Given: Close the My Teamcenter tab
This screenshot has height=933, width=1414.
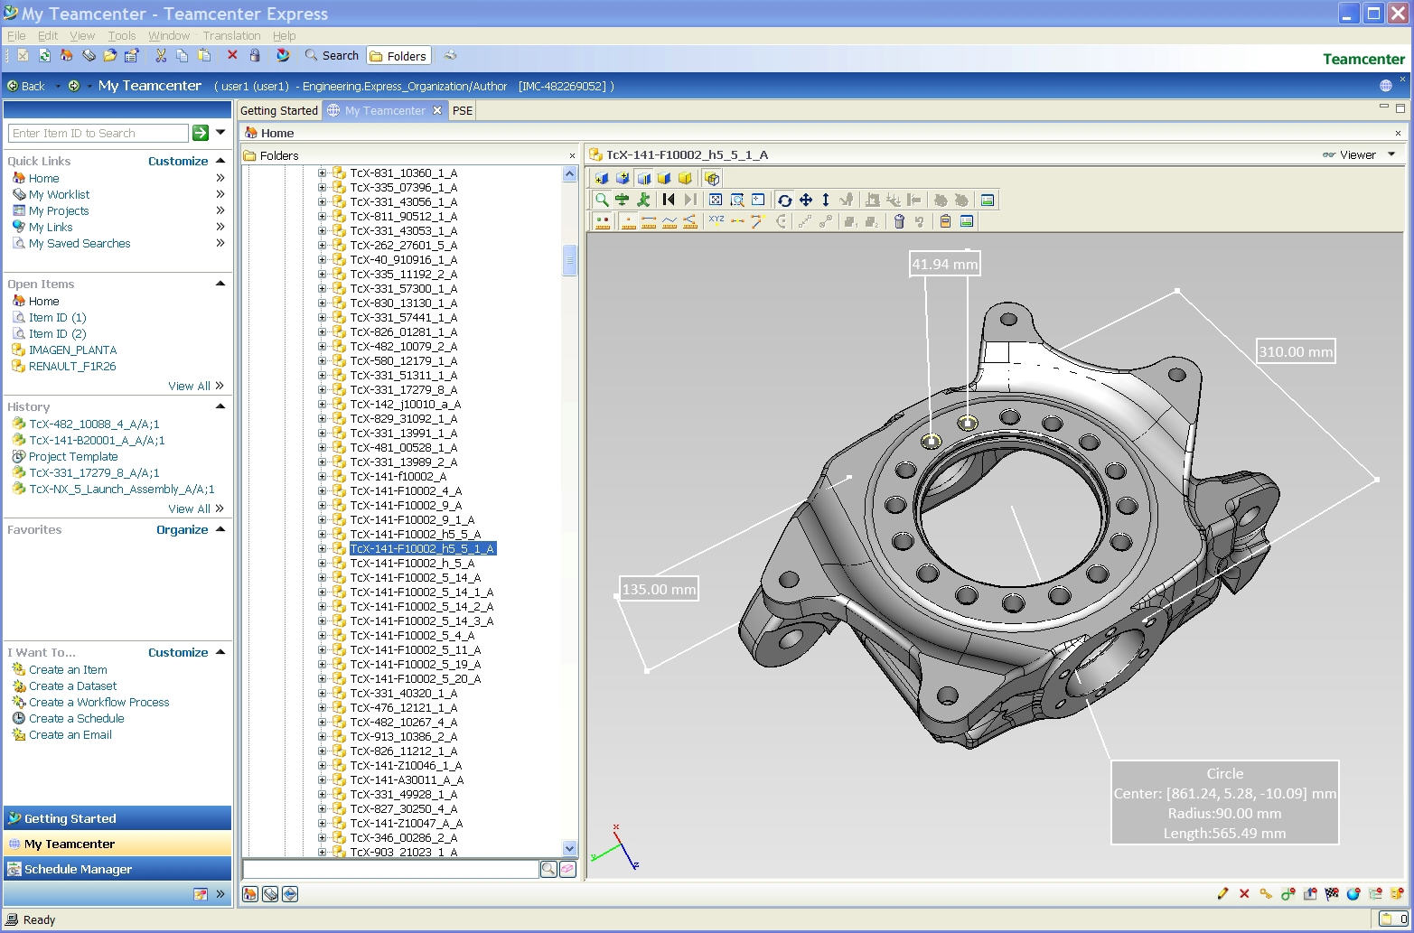Looking at the screenshot, I should pos(437,110).
